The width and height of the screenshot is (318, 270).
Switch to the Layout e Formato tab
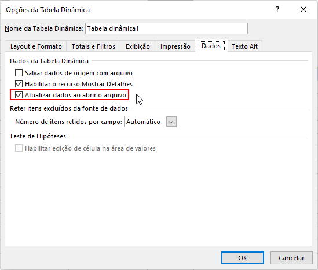click(36, 46)
